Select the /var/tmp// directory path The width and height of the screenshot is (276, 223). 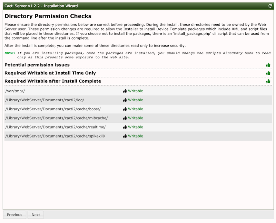[x=15, y=91]
